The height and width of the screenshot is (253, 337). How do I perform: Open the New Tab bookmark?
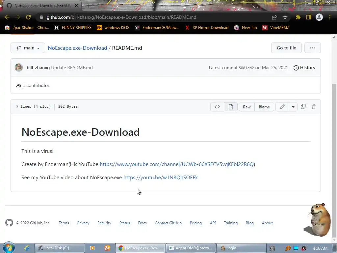pos(246,28)
